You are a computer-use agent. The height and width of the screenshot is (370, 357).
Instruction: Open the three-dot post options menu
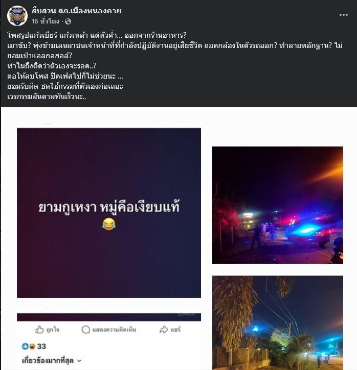(x=343, y=15)
